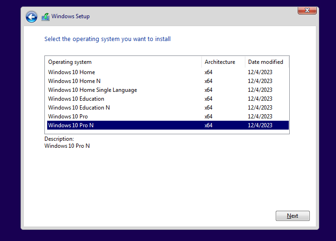
Task: Select Windows 10 Home from the list
Action: [71, 72]
